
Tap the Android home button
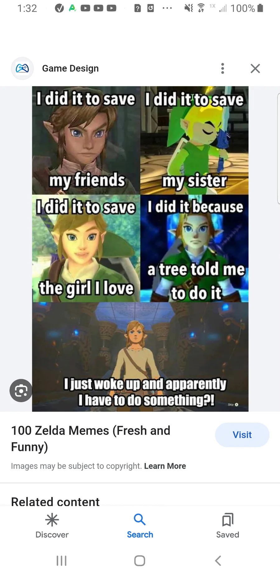tap(140, 560)
